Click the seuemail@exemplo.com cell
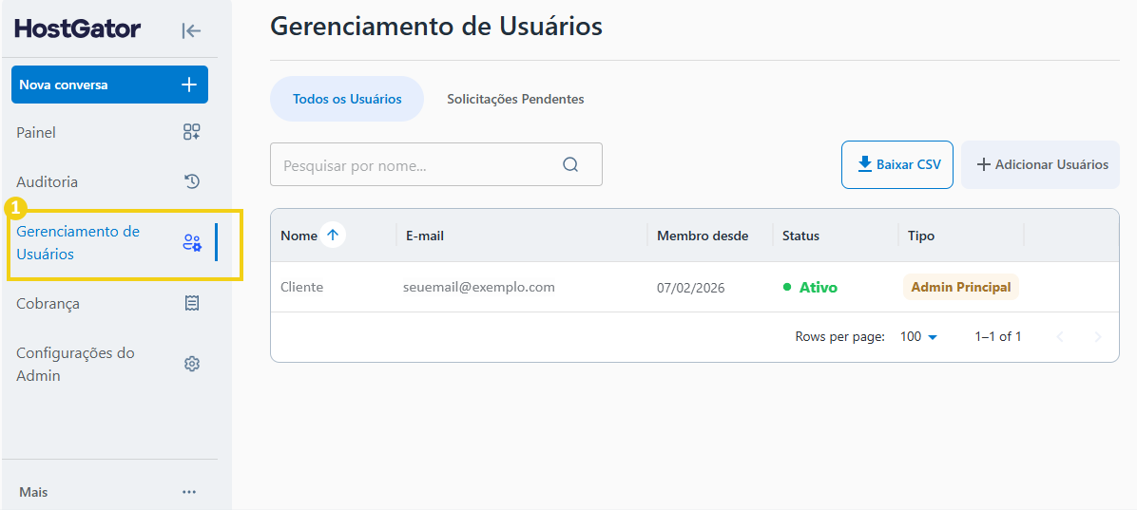Image resolution: width=1137 pixels, height=510 pixels. (478, 287)
